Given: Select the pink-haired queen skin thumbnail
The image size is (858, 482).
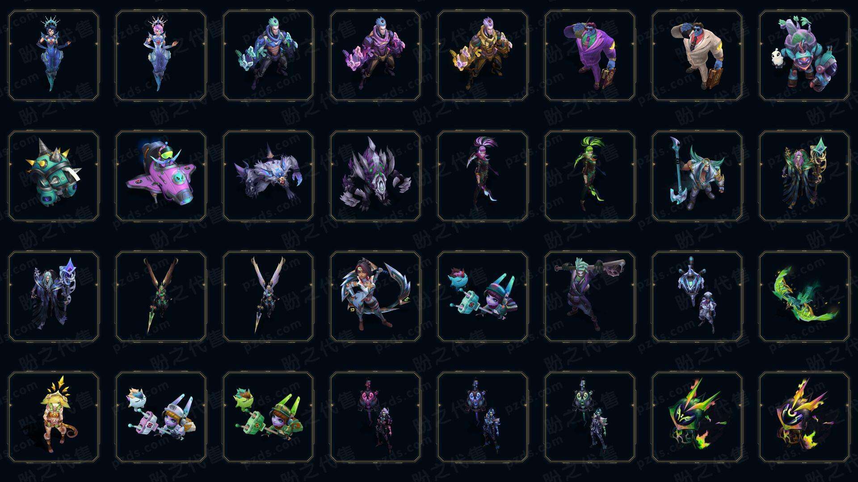Looking at the screenshot, I should 161,56.
